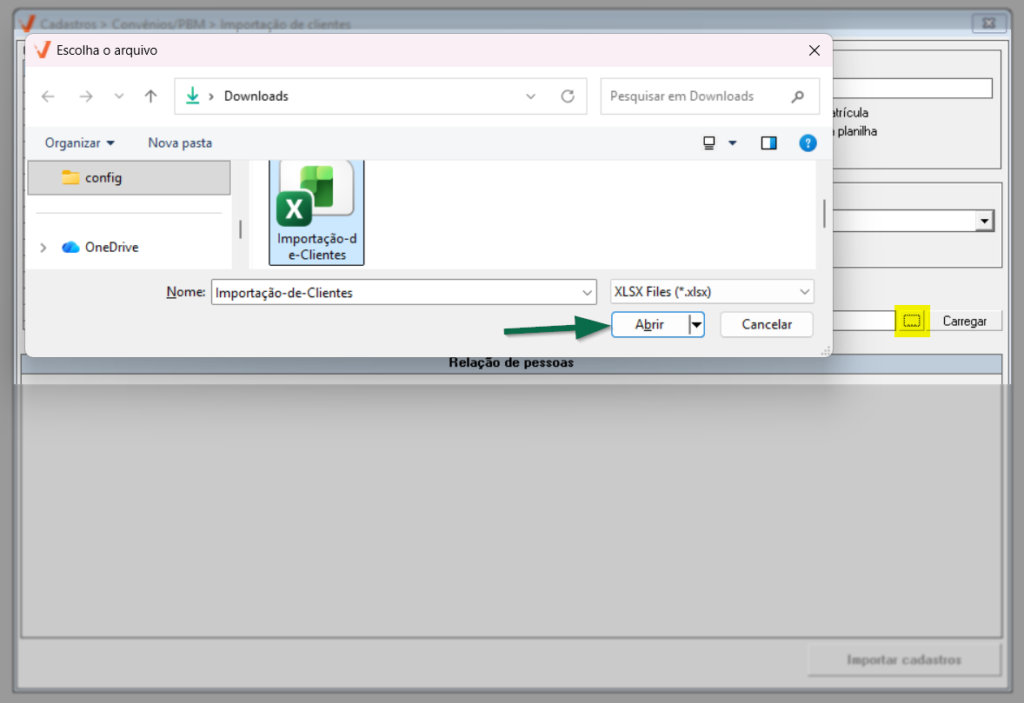Close the Escolha o arquivo dialog
The image size is (1024, 703).
pos(814,50)
